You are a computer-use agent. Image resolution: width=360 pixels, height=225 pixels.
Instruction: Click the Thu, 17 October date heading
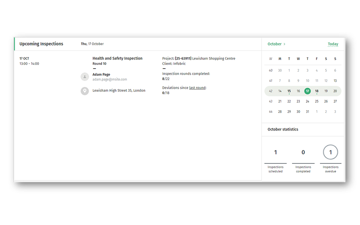[x=92, y=44]
